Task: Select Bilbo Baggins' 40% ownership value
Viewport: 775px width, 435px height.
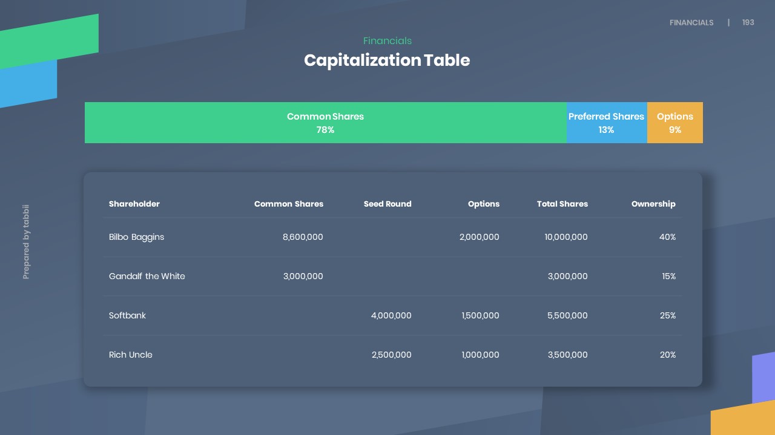Action: 667,237
